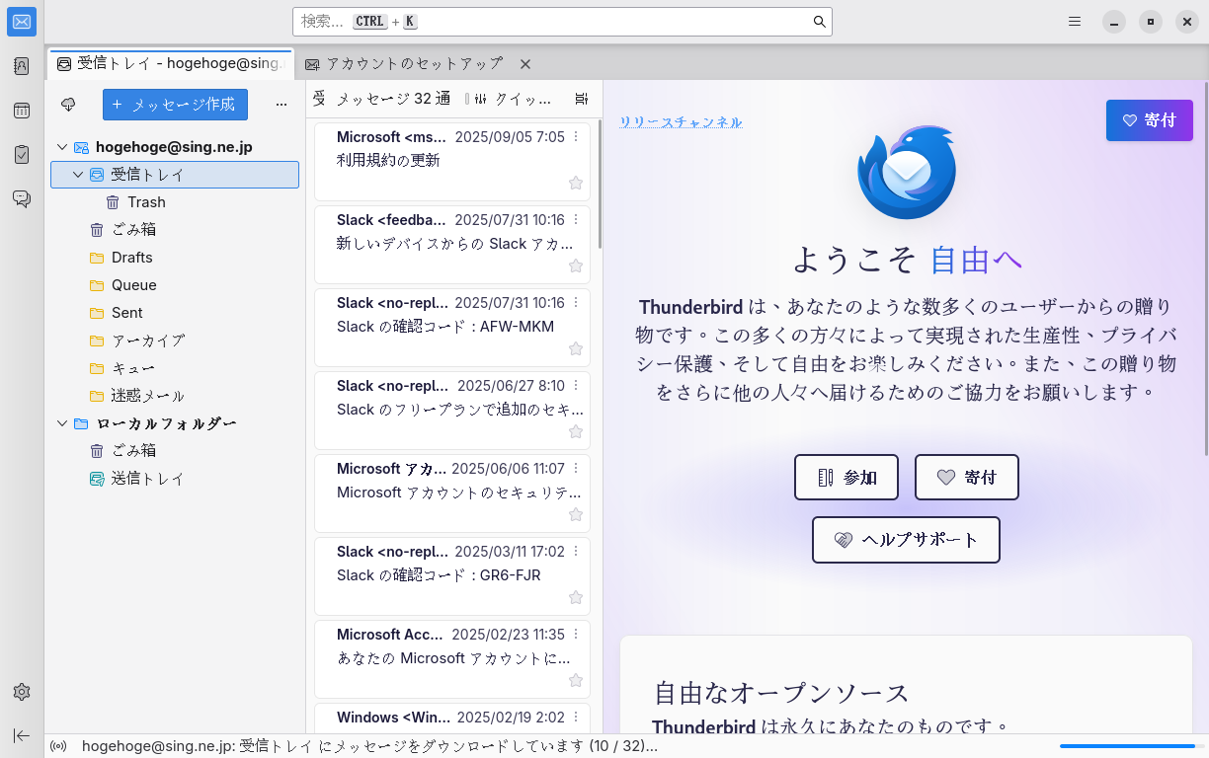
Task: Collapse the 受信トレイ folder tree
Action: click(x=79, y=175)
